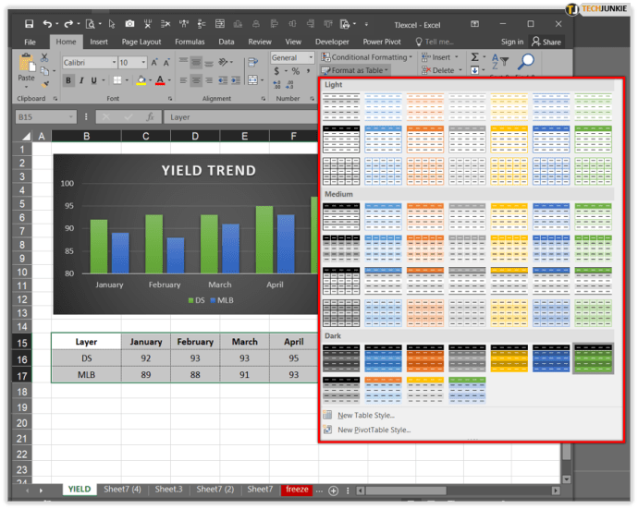Select dark green table style in Dark section
Viewport: 638px width, 509px height.
point(593,358)
